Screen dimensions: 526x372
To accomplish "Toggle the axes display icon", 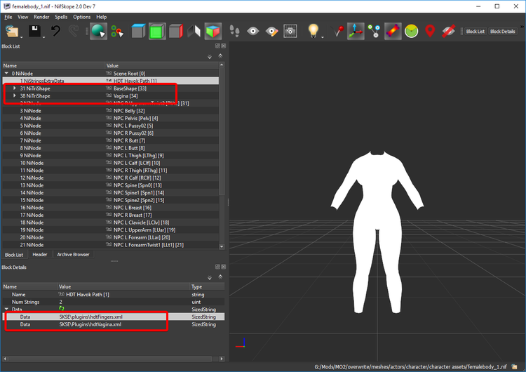I will pos(356,31).
